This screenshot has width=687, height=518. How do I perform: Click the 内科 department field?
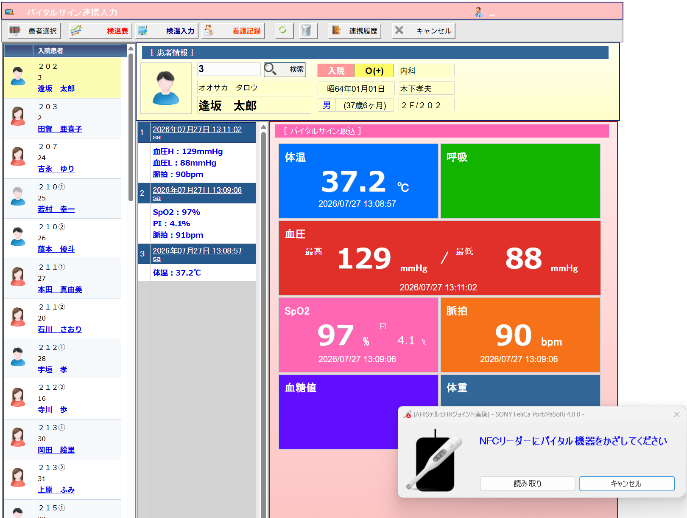point(426,70)
